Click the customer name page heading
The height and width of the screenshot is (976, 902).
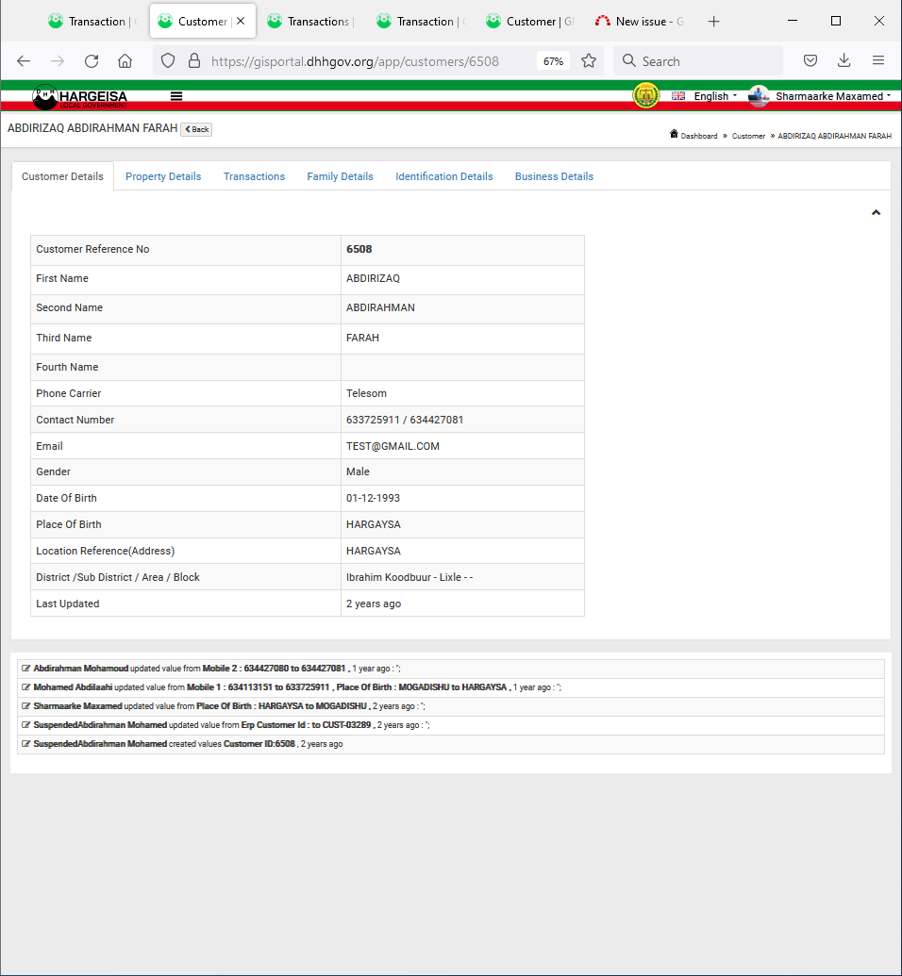tap(92, 128)
